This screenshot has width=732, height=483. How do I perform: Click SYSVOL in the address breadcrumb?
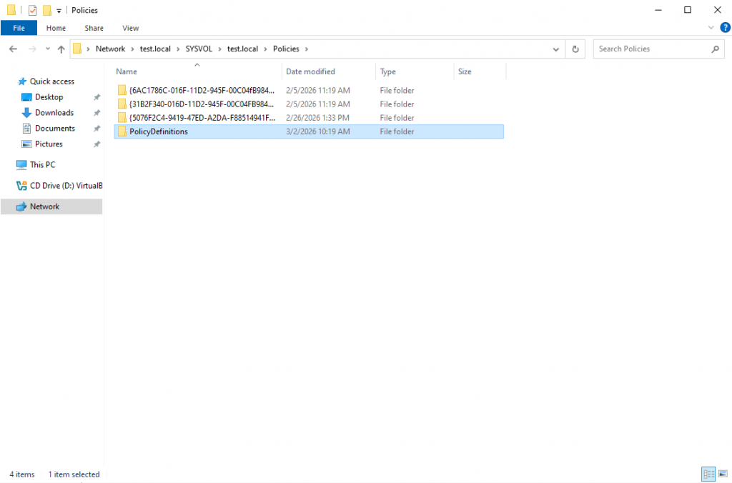[x=199, y=49]
